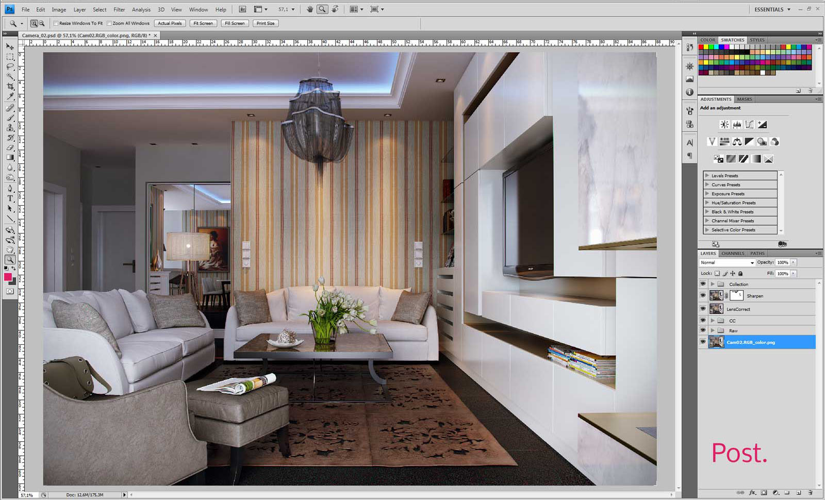Screen dimensions: 825x500
Task: Select the Lasso tool
Action: [10, 66]
